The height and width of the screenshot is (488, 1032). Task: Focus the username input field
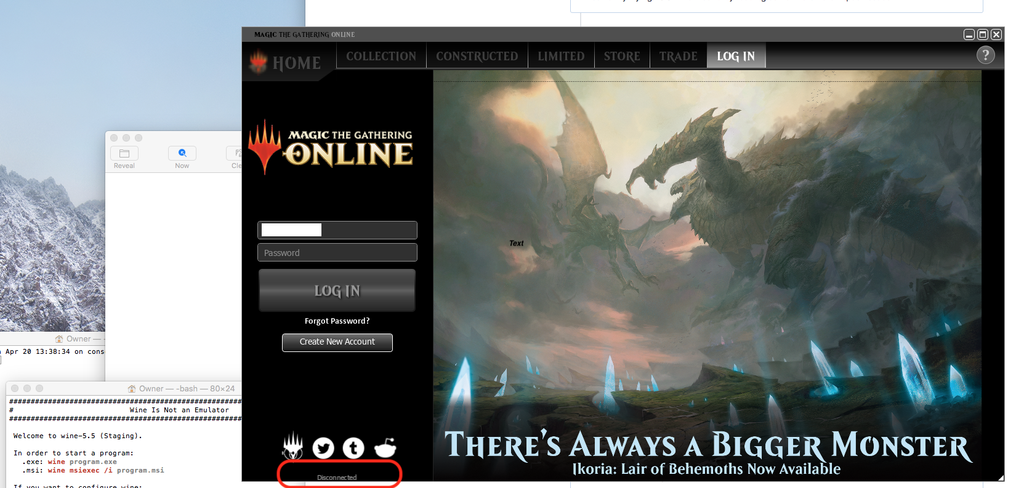337,230
